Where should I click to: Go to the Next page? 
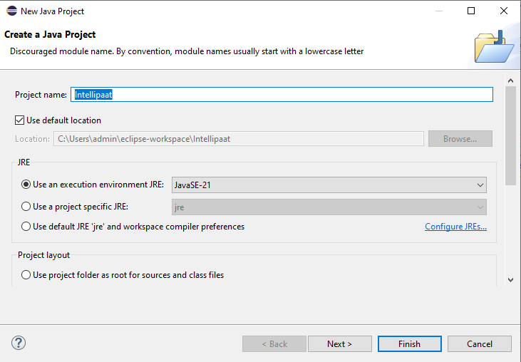pyautogui.click(x=339, y=343)
